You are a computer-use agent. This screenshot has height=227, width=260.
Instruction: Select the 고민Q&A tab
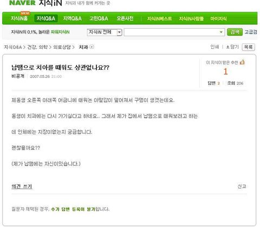99,18
